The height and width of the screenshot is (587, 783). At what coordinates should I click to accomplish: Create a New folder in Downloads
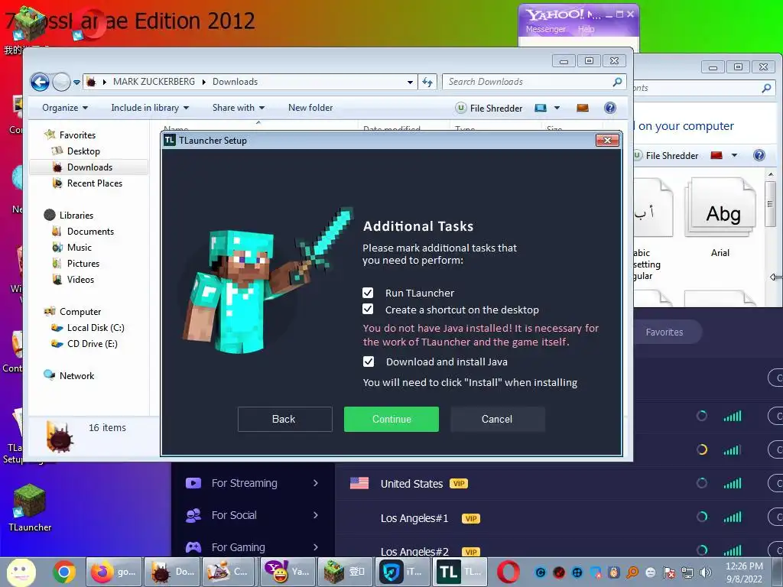tap(310, 108)
